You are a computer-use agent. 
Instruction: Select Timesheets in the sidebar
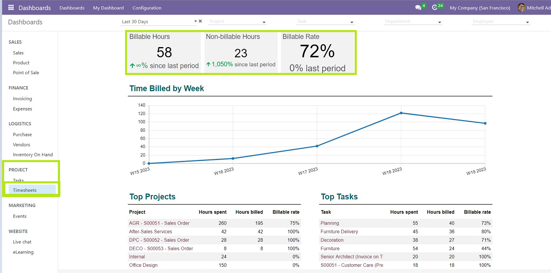click(x=25, y=190)
